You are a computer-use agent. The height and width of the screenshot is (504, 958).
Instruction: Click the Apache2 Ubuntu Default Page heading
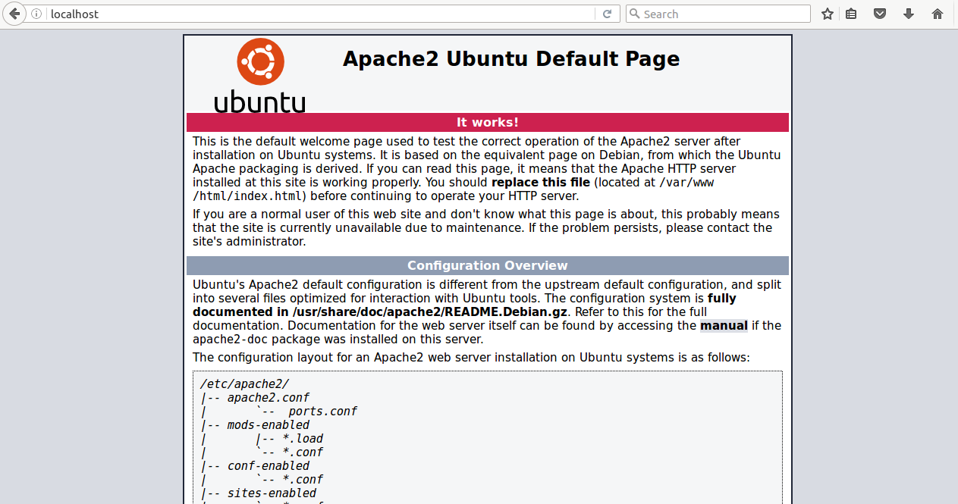coord(511,59)
